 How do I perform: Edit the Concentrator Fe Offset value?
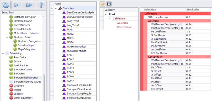[198, 67]
